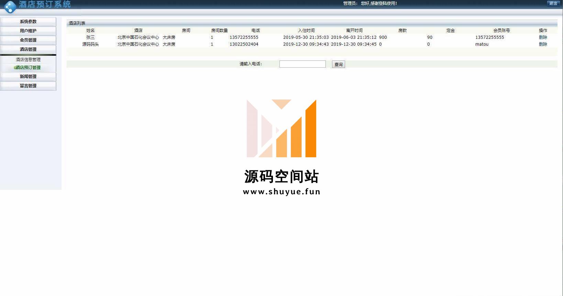Click the hotel booking system logo icon
563x296 pixels.
click(10, 7)
